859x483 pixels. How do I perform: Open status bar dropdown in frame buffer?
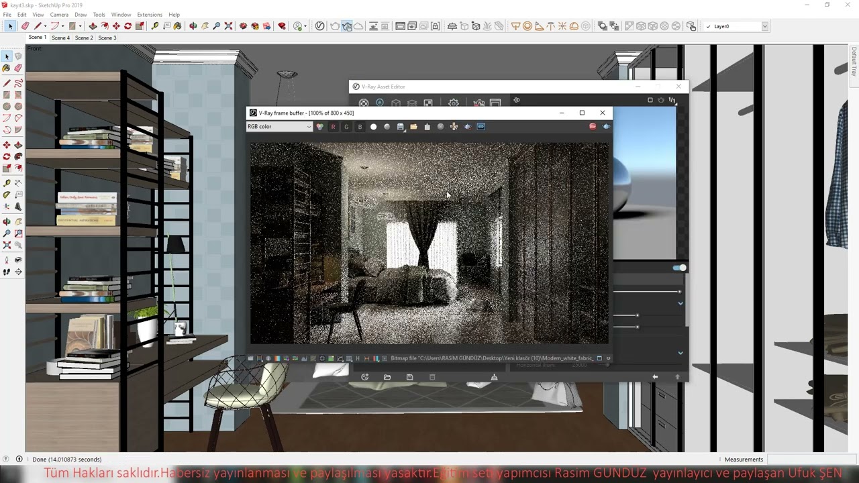608,358
